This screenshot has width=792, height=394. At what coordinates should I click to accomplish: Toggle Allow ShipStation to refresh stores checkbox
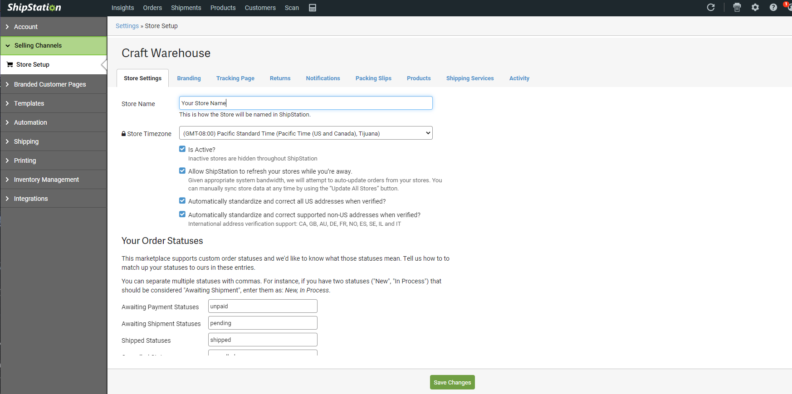coord(182,170)
